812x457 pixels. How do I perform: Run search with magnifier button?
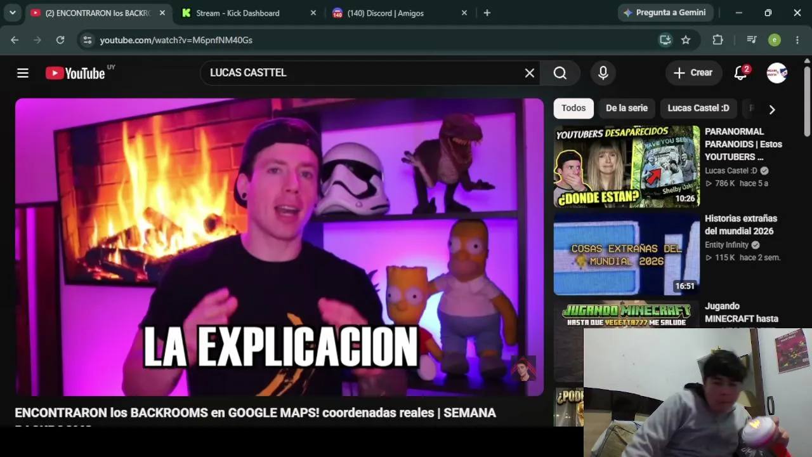coord(560,73)
